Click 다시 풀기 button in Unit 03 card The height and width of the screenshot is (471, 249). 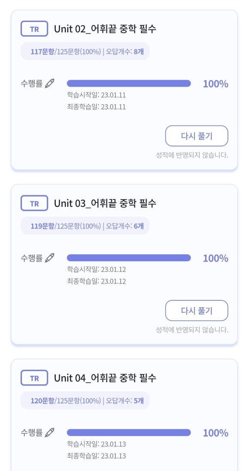click(x=197, y=311)
